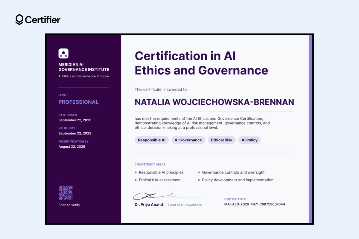Click recertification date August 22, 2029
The image size is (359, 239).
72,147
